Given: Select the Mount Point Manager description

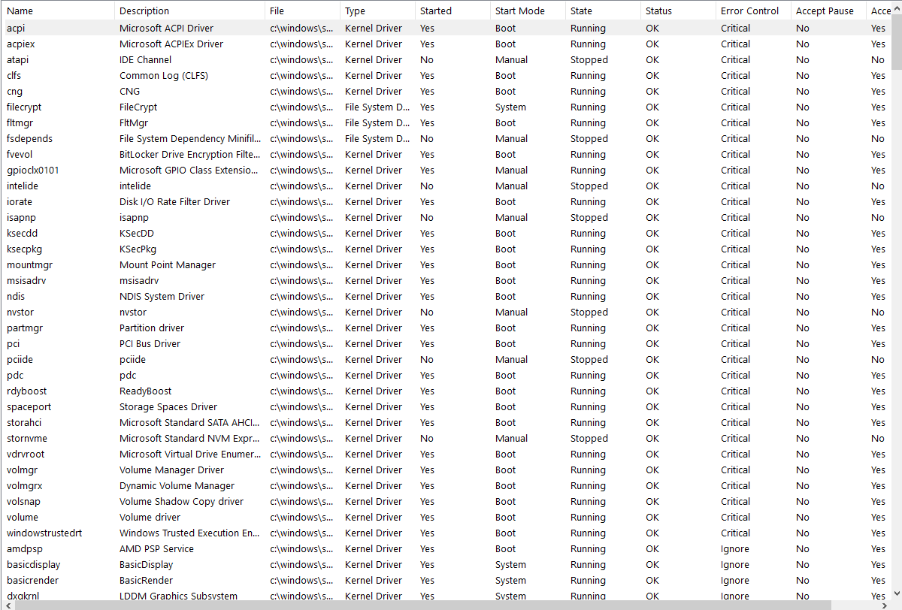Looking at the screenshot, I should pos(168,264).
